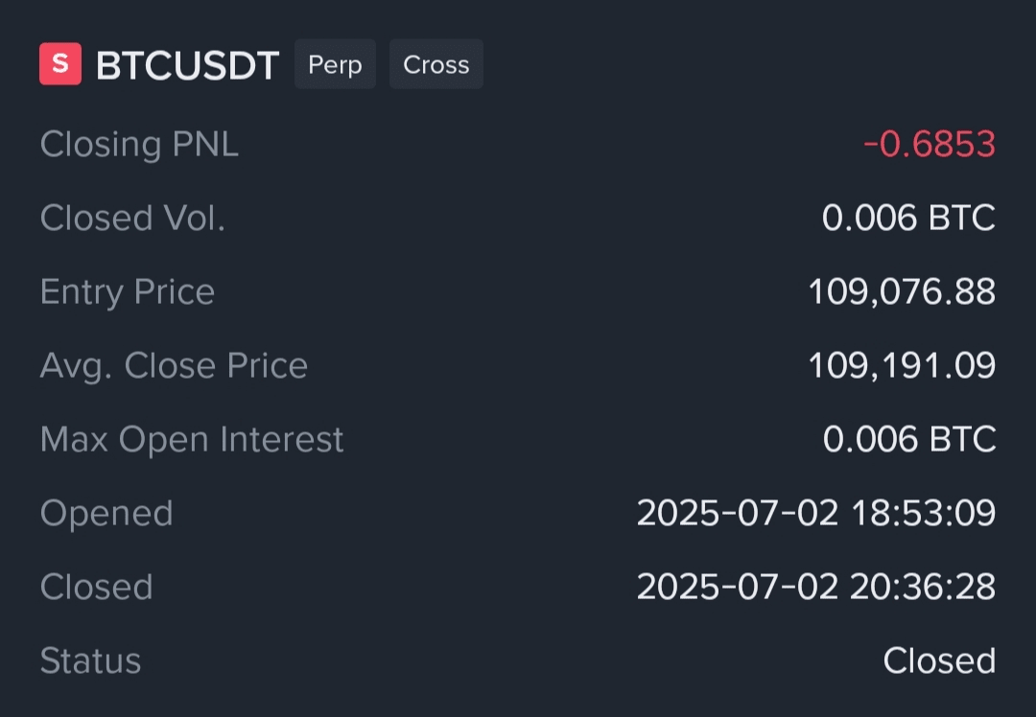Select the Perp contract tag
Viewport: 1036px width, 717px height.
tap(335, 64)
